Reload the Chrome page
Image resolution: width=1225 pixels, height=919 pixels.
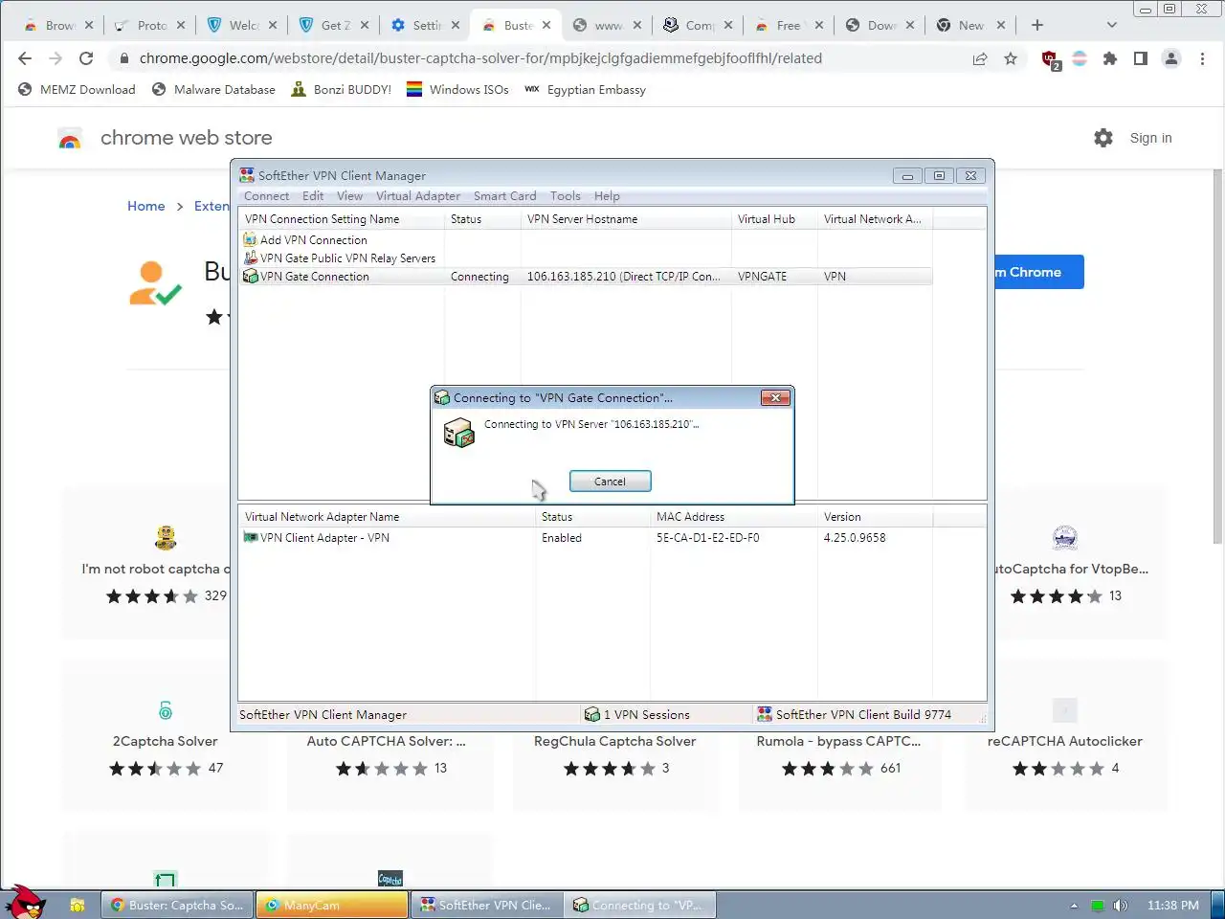(86, 58)
